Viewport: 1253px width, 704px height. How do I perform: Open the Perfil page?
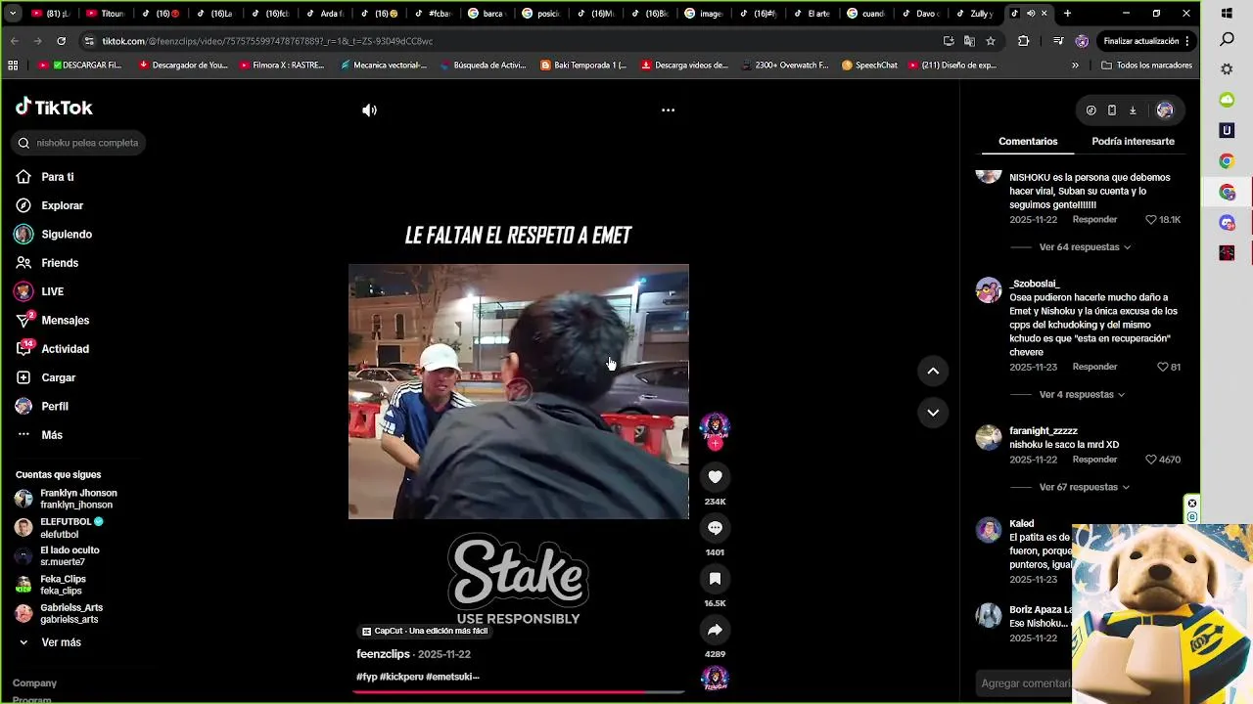click(54, 406)
